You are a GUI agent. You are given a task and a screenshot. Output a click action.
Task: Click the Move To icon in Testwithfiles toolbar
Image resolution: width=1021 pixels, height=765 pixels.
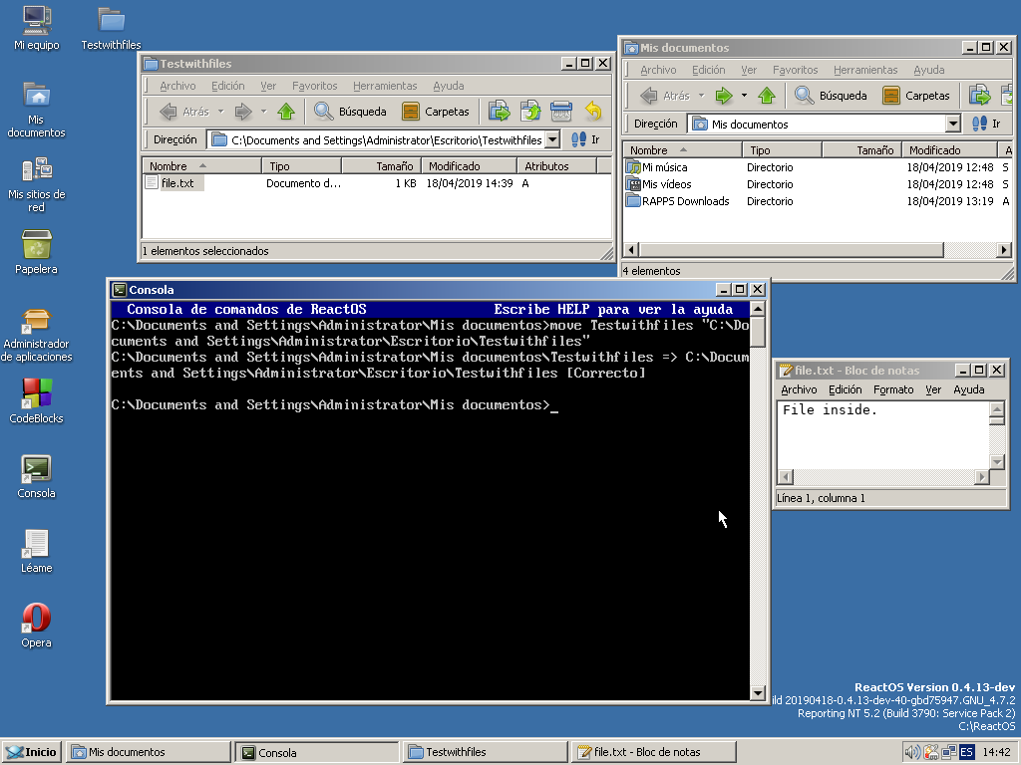(499, 112)
